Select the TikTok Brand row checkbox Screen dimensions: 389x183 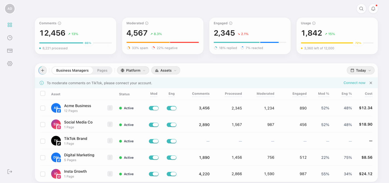click(x=43, y=141)
